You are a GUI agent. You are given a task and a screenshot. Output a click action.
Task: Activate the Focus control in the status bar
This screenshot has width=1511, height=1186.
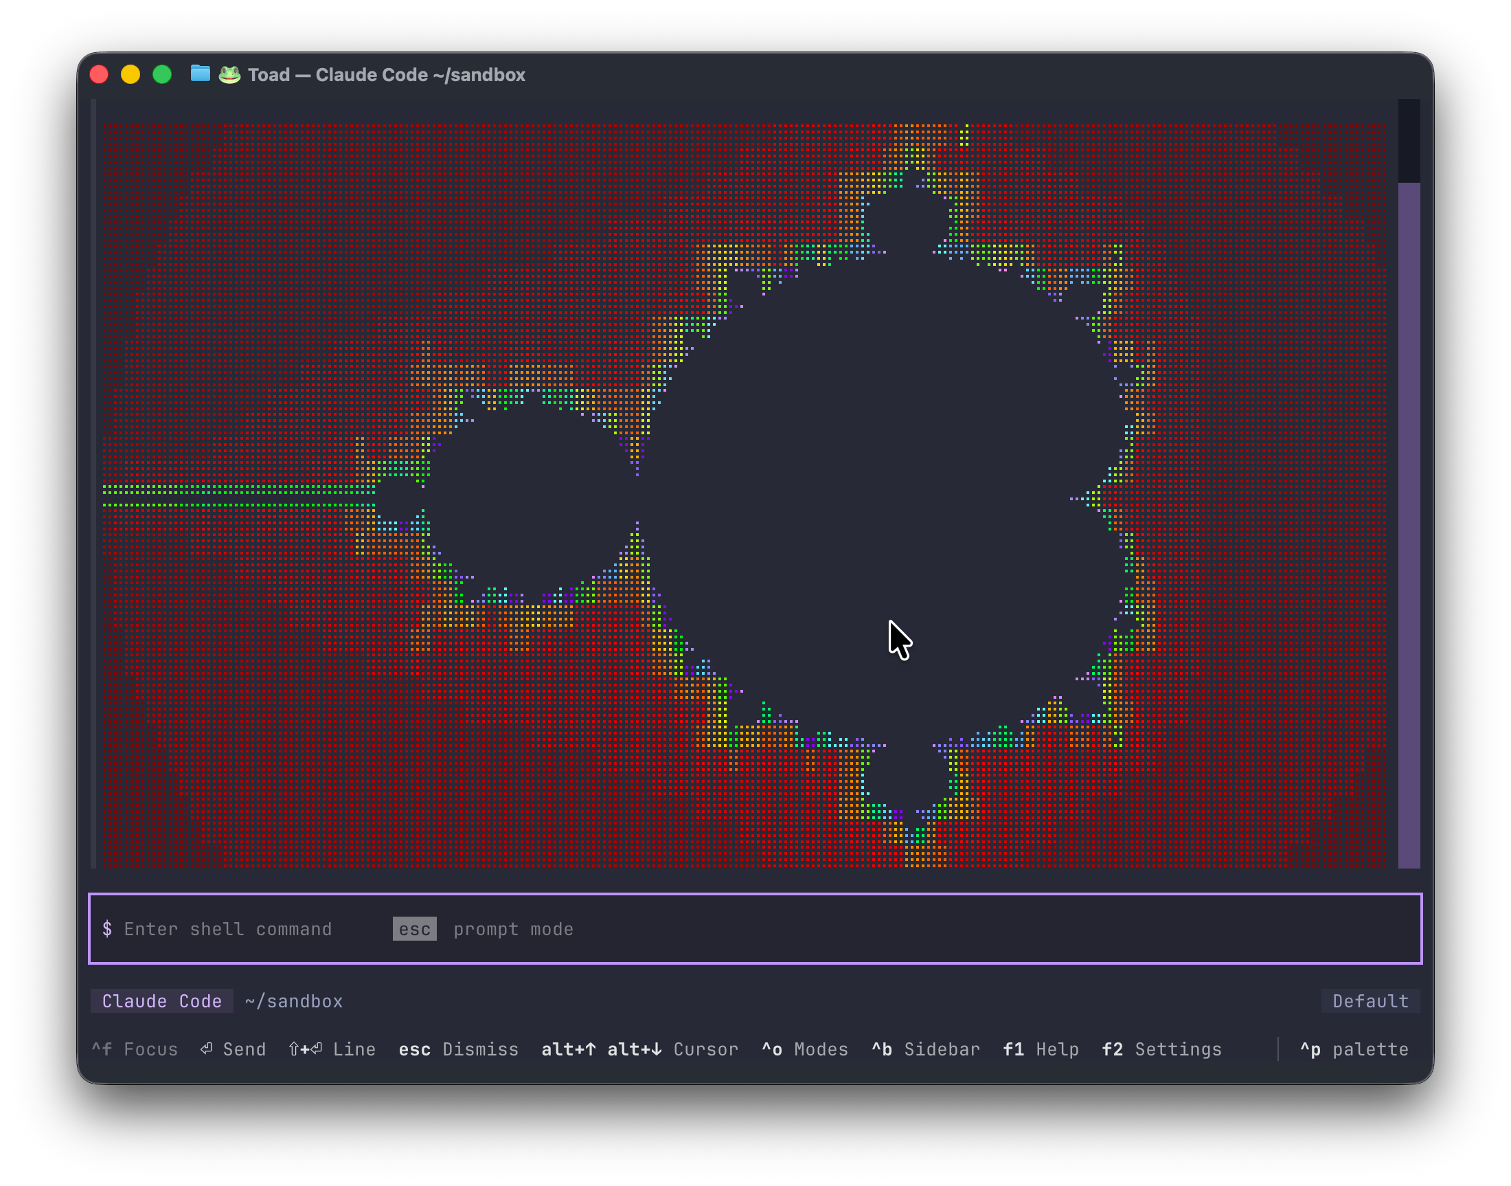point(136,1050)
